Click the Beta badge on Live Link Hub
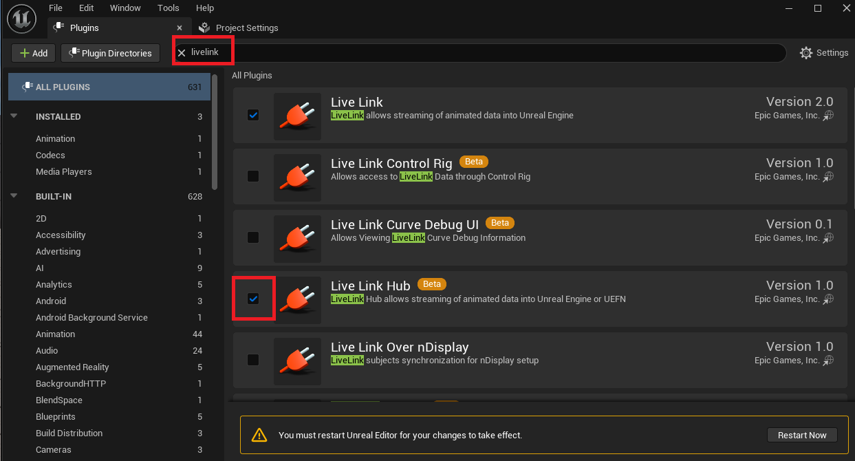The image size is (855, 461). click(x=432, y=283)
